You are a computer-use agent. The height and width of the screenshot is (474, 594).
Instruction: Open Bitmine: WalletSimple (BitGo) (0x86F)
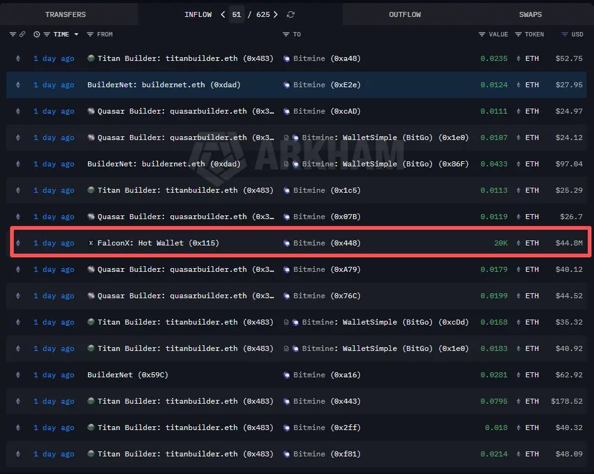[386, 164]
